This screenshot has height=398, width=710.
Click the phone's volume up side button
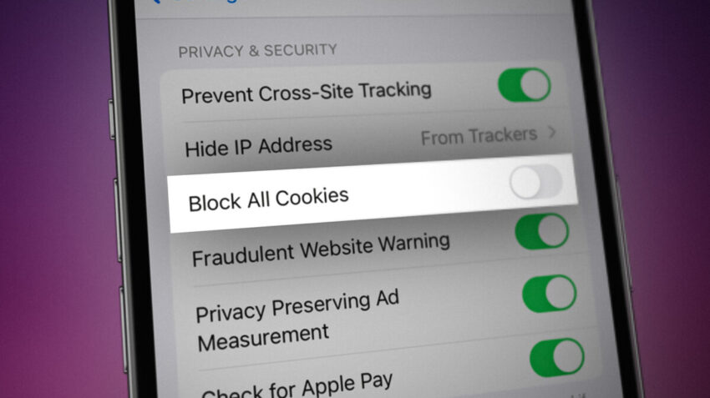pos(117,220)
